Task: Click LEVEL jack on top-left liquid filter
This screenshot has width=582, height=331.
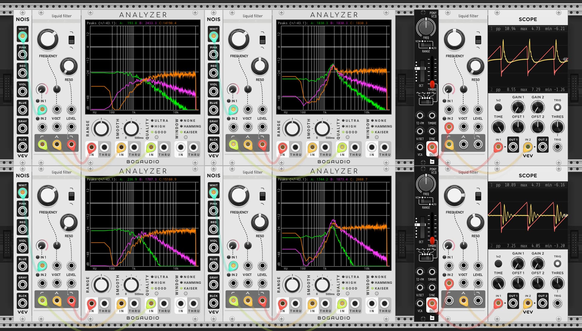Action: click(x=71, y=110)
